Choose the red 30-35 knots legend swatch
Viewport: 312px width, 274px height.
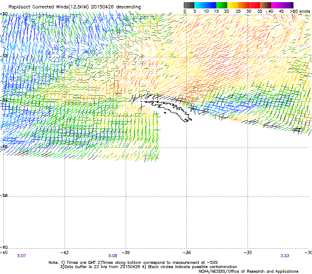click(255, 5)
